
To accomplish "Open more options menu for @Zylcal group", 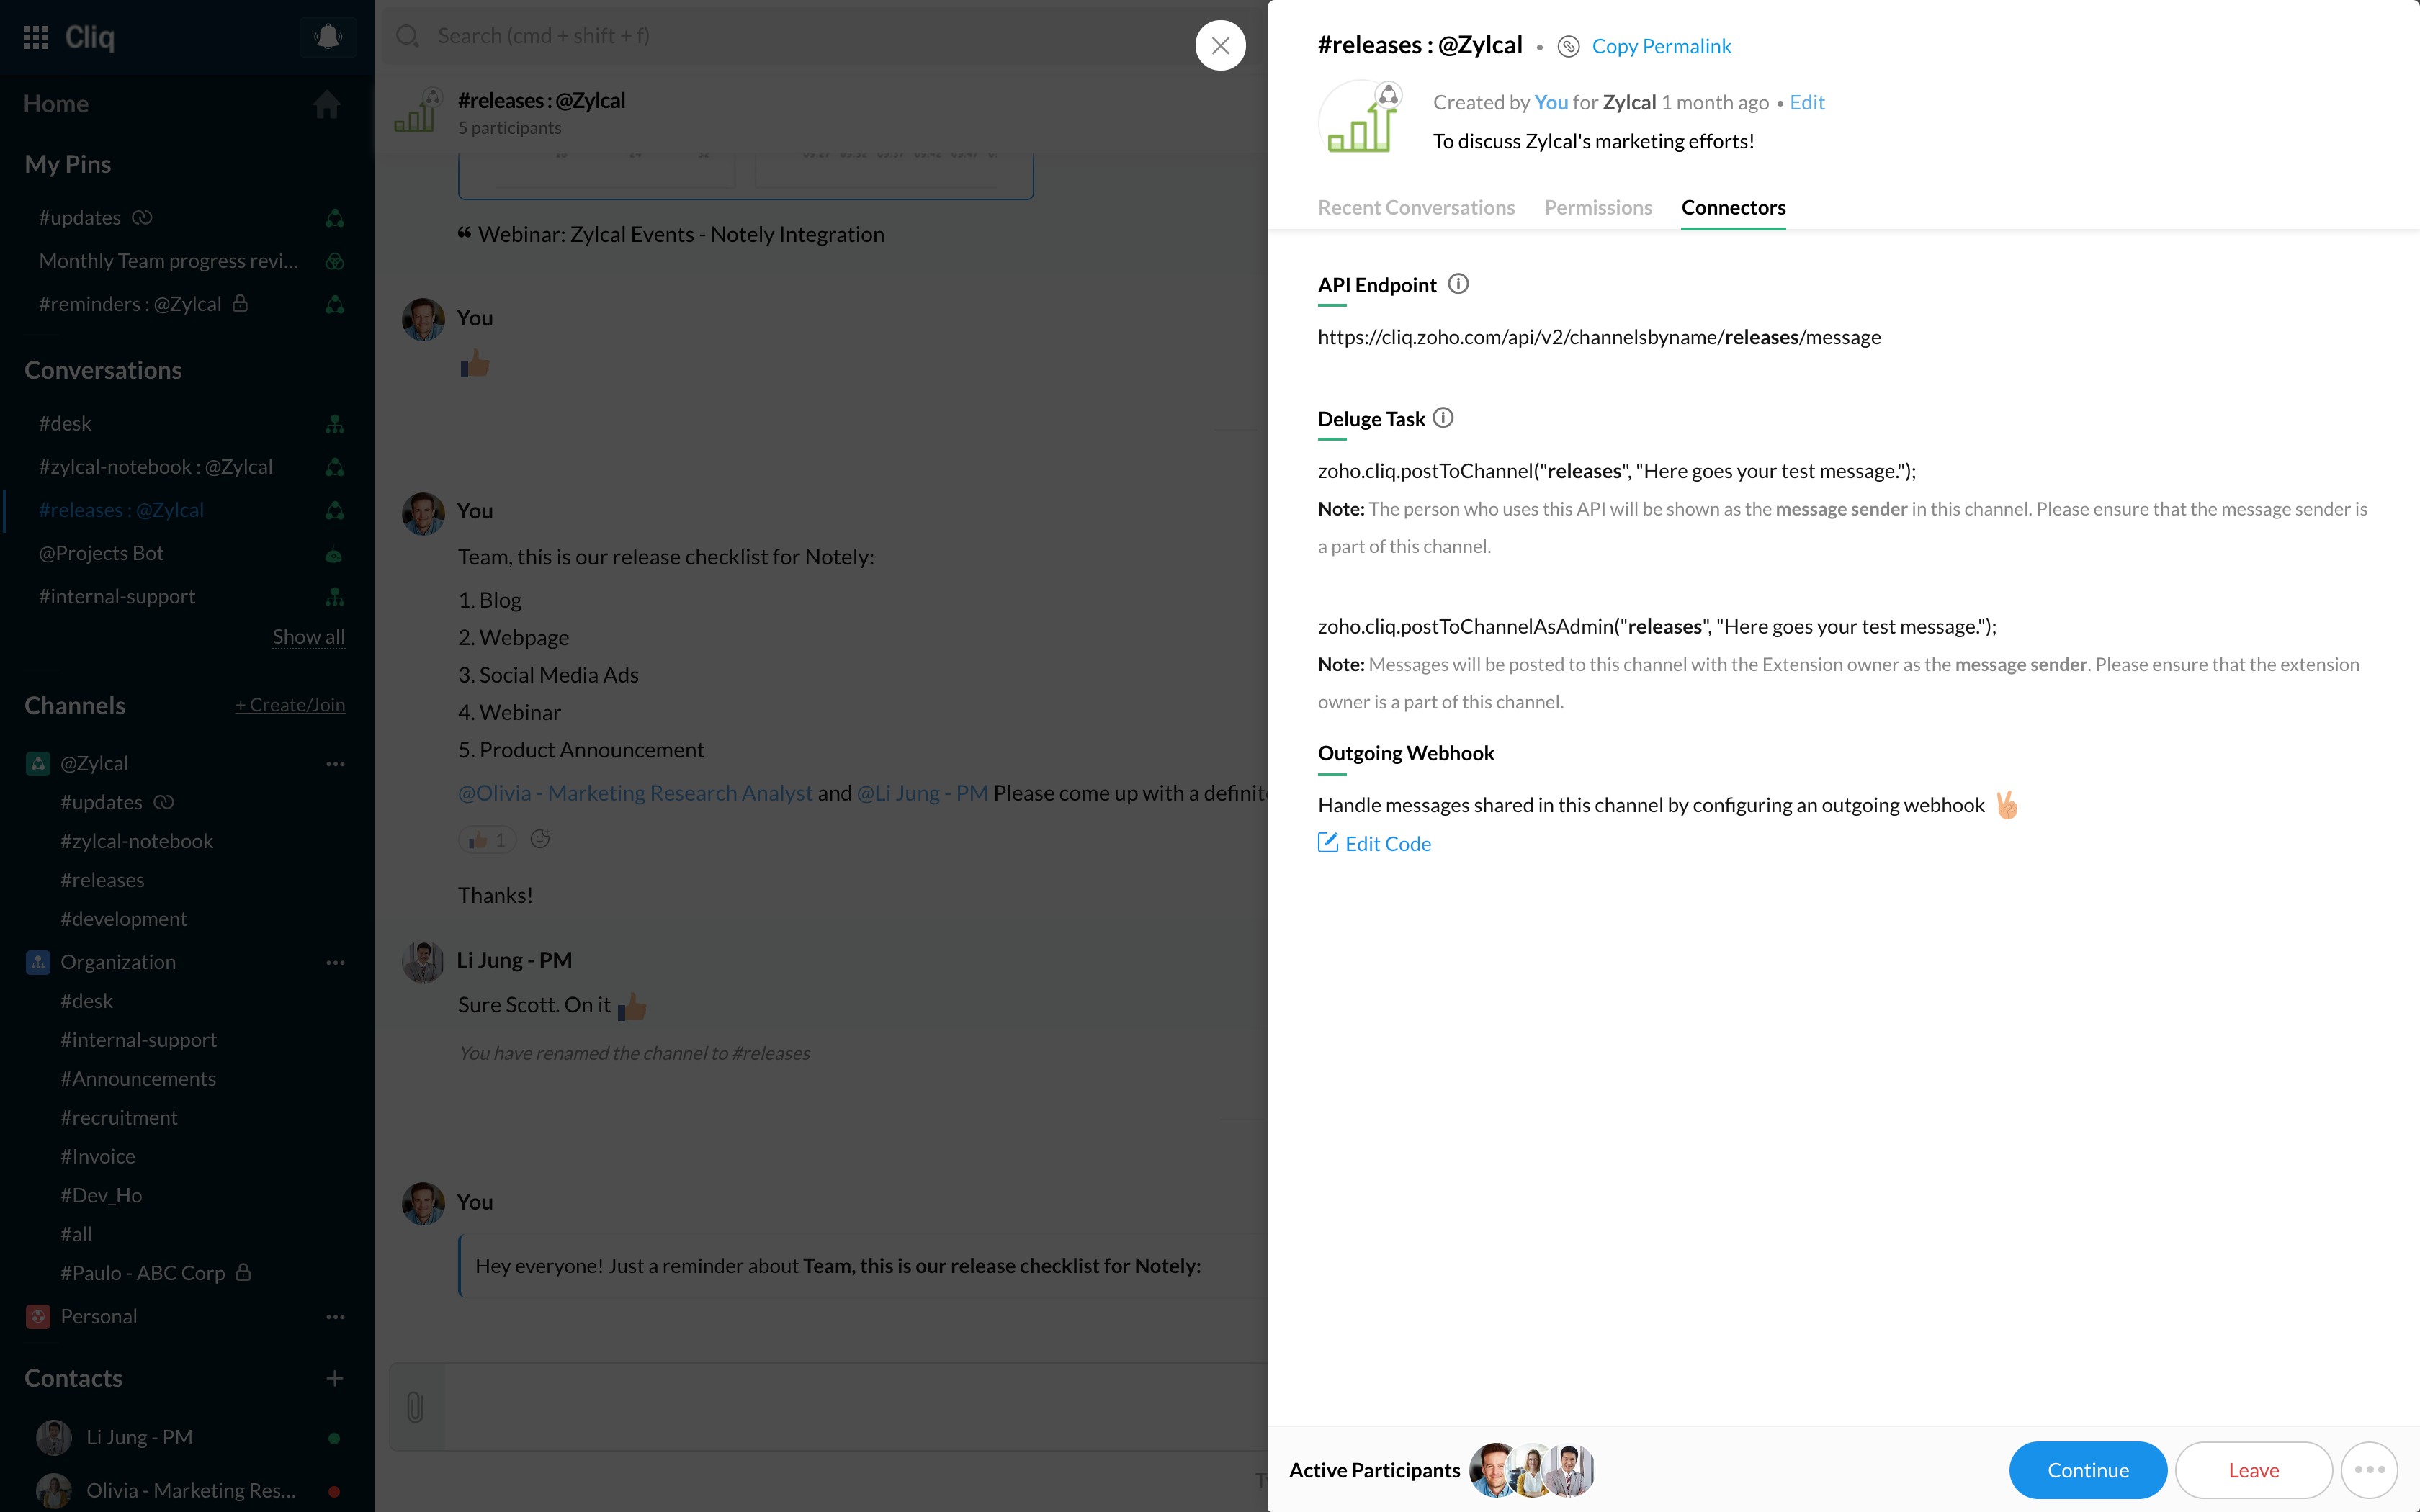I will tap(335, 764).
